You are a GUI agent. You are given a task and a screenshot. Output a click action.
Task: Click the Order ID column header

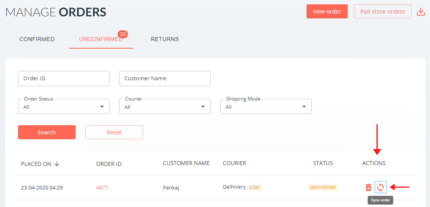click(x=109, y=164)
